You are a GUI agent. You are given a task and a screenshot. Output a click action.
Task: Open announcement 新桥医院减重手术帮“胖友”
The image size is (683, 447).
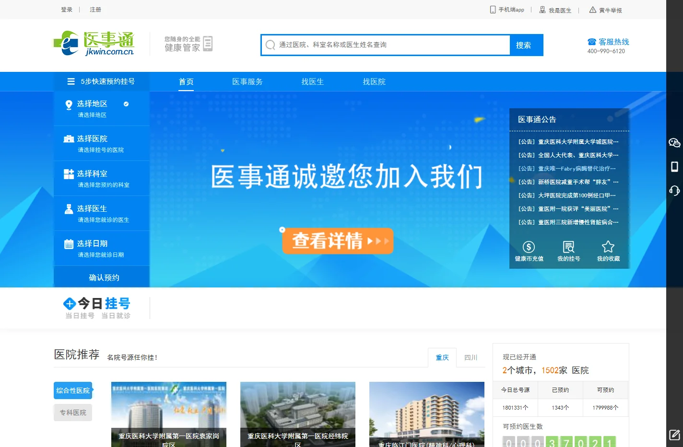coord(568,182)
